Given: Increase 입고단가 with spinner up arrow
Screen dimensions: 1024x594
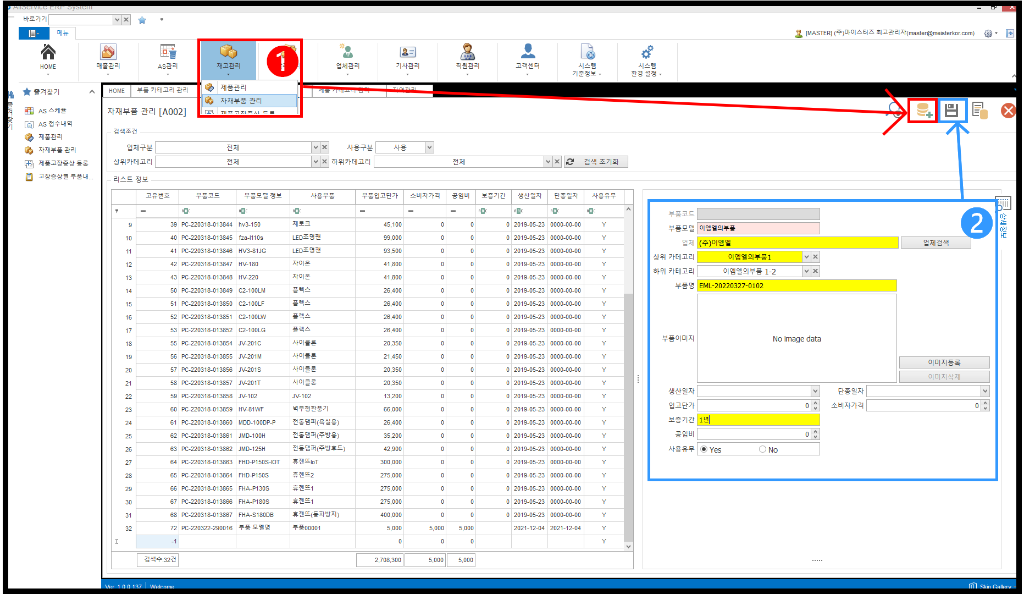Looking at the screenshot, I should [815, 403].
